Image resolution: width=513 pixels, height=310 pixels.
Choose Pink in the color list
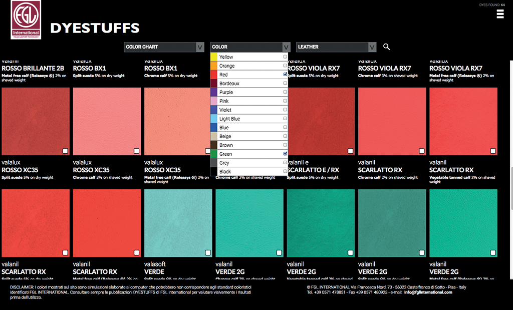pos(249,101)
